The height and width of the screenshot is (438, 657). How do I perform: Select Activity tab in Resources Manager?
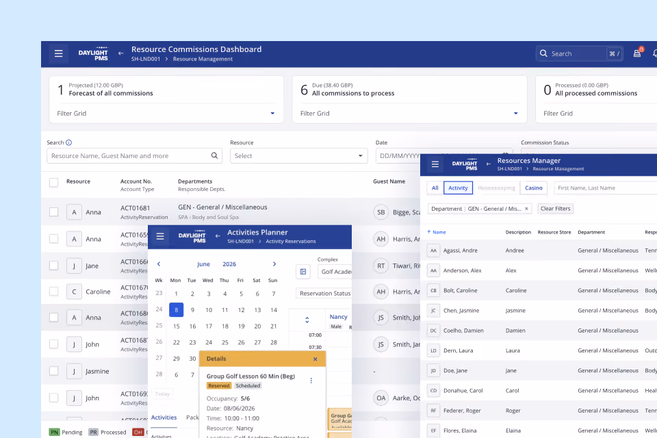tap(458, 188)
